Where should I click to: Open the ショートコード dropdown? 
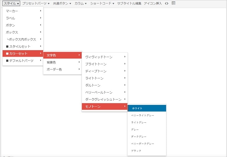(102, 3)
